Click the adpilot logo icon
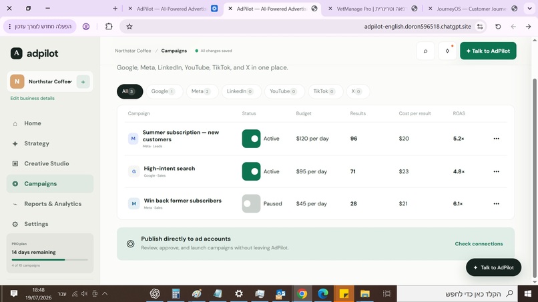Screen dimensions: 538x302 (17, 53)
